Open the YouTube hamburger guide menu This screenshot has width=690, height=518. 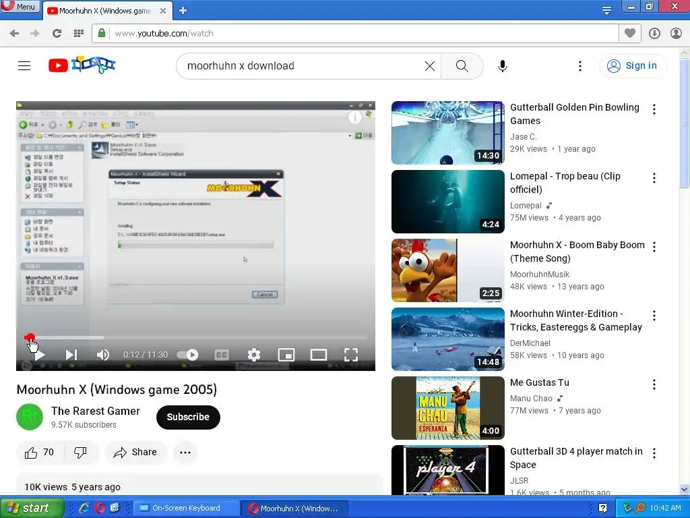24,65
